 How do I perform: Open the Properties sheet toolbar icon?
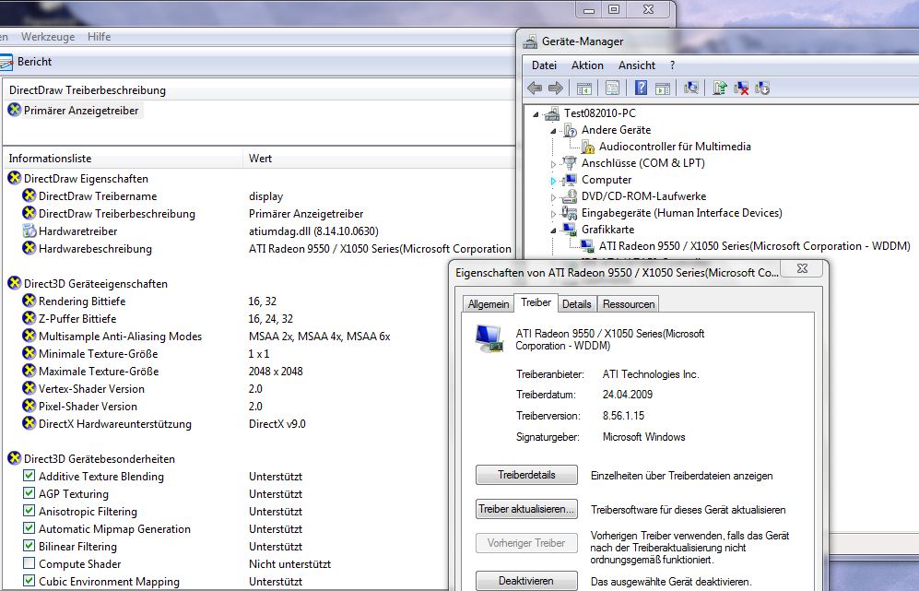612,88
